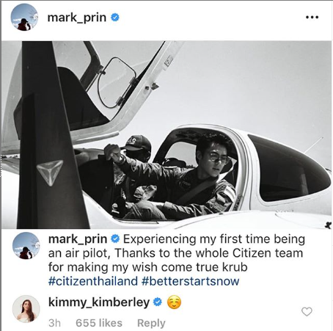Click mark_prin's profile avatar in the post header
Image resolution: width=333 pixels, height=331 pixels.
(24, 18)
